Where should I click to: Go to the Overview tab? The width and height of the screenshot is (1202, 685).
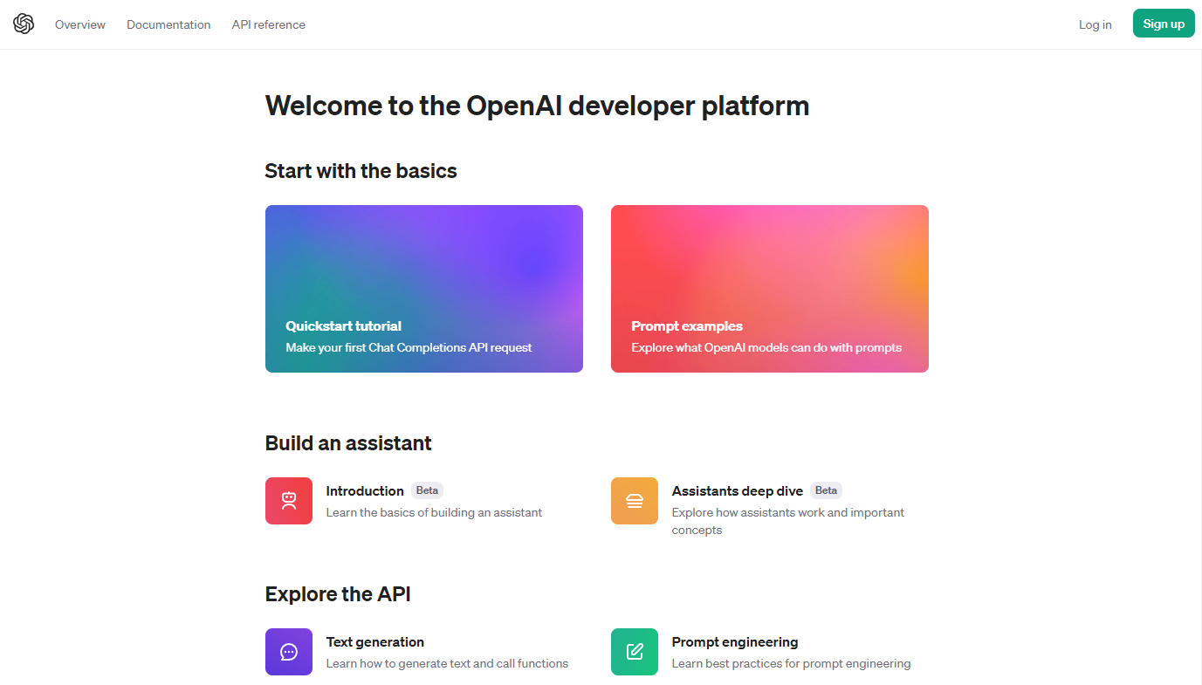coord(80,24)
